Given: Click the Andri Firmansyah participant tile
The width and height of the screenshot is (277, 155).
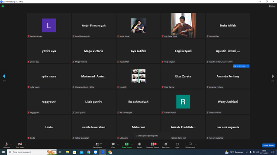Looking at the screenshot, I should pyautogui.click(x=93, y=25).
